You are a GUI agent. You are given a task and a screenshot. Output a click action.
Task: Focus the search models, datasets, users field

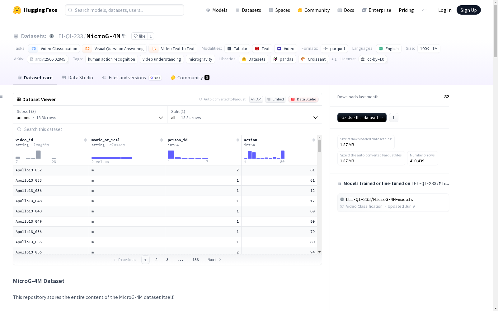[125, 10]
